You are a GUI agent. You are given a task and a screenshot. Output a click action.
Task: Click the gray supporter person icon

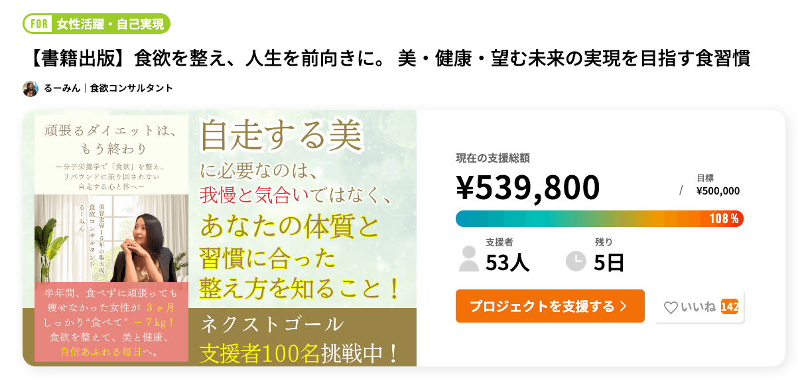(x=468, y=259)
